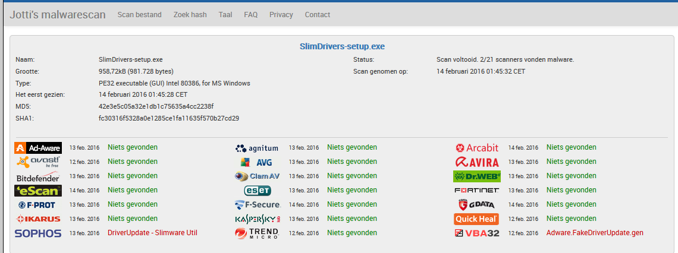678x253 pixels.
Task: Click the 14 feb. 2016 date beside eScan
Action: [x=84, y=191]
